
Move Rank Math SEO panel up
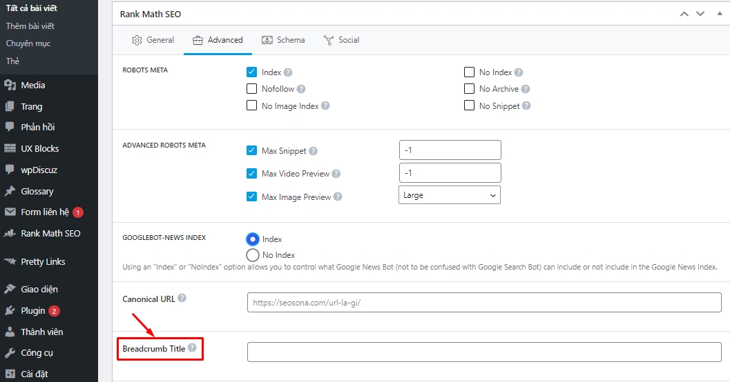pos(684,14)
